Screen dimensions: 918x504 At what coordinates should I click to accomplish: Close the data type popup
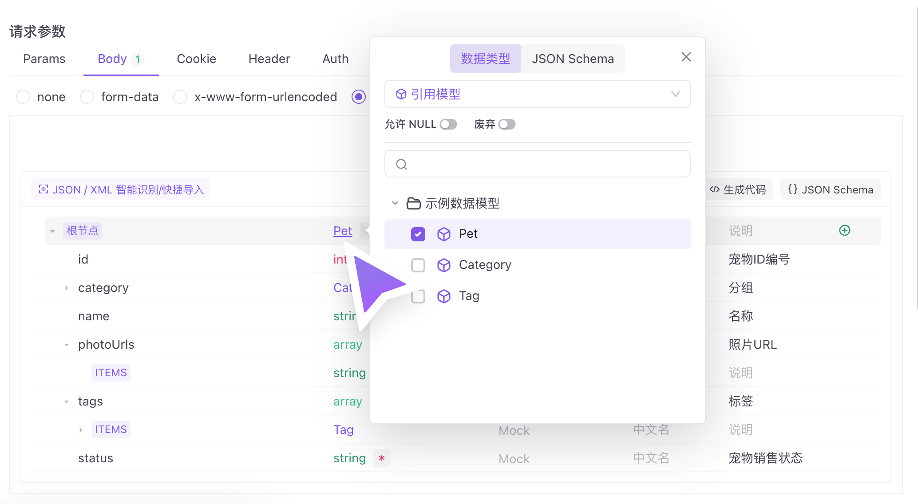[x=686, y=57]
